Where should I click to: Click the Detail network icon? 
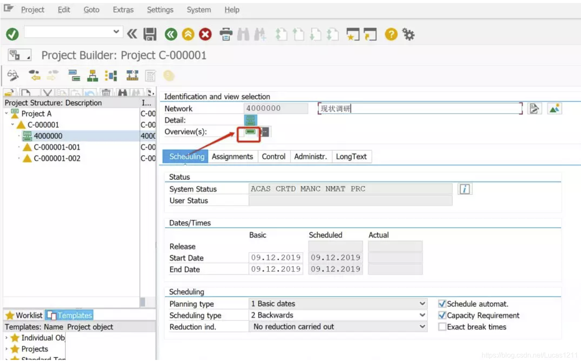[x=250, y=120]
